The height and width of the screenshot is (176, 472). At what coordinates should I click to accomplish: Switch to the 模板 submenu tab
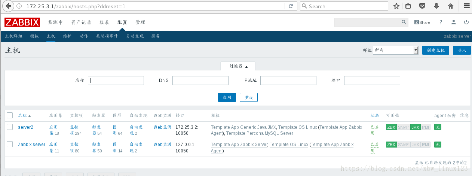click(x=34, y=36)
